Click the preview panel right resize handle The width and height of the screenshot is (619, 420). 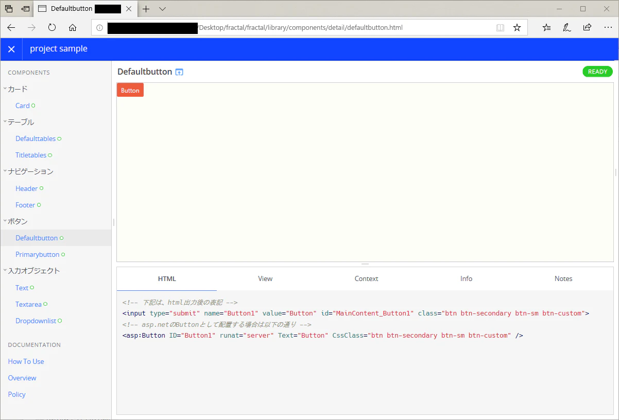(616, 172)
